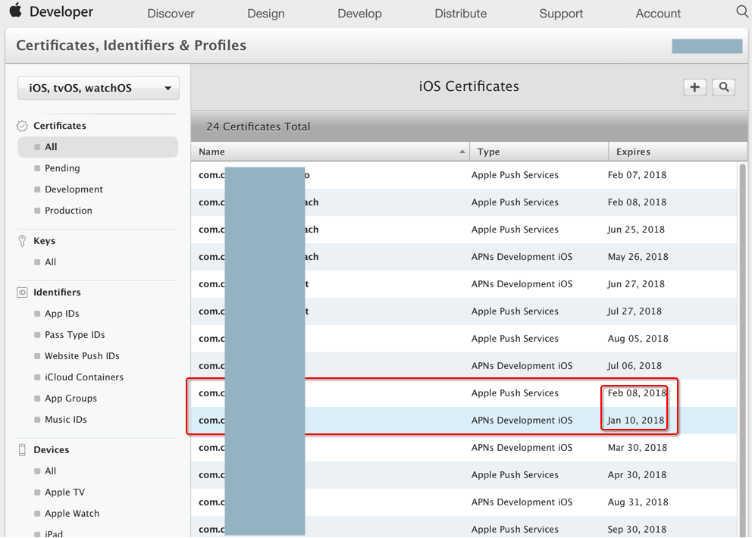Open the search magnifier in top navigation
The width and height of the screenshot is (752, 538).
pos(742,11)
